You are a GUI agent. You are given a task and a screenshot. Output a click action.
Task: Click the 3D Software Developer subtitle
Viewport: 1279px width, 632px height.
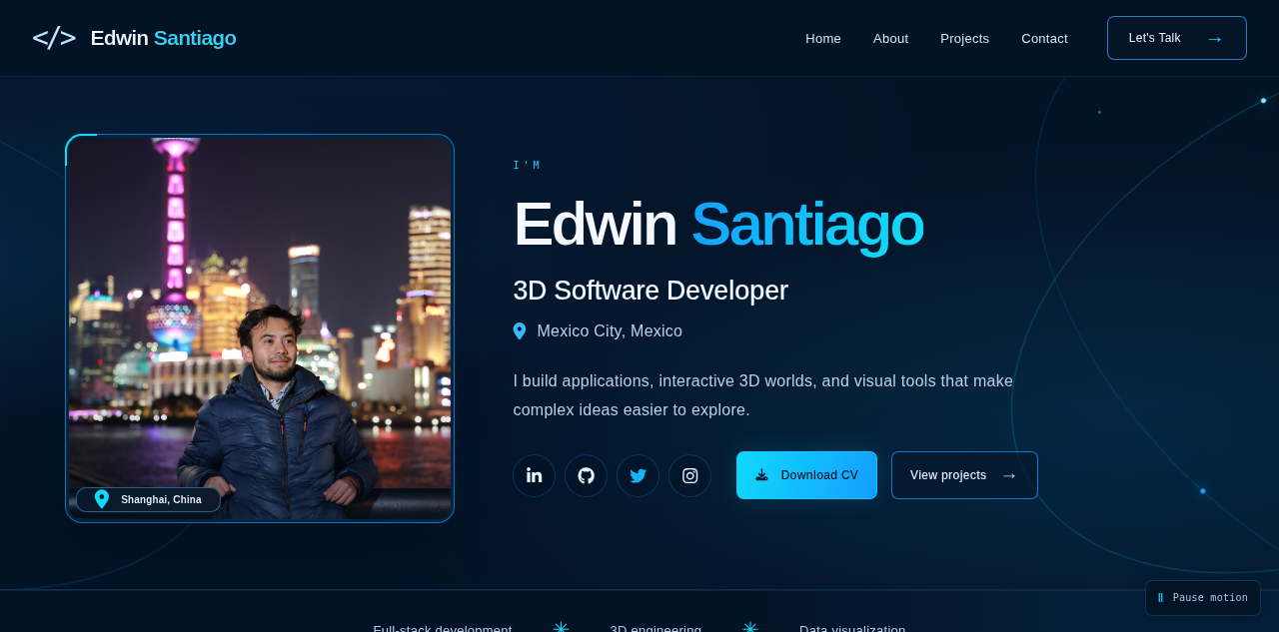pyautogui.click(x=650, y=291)
